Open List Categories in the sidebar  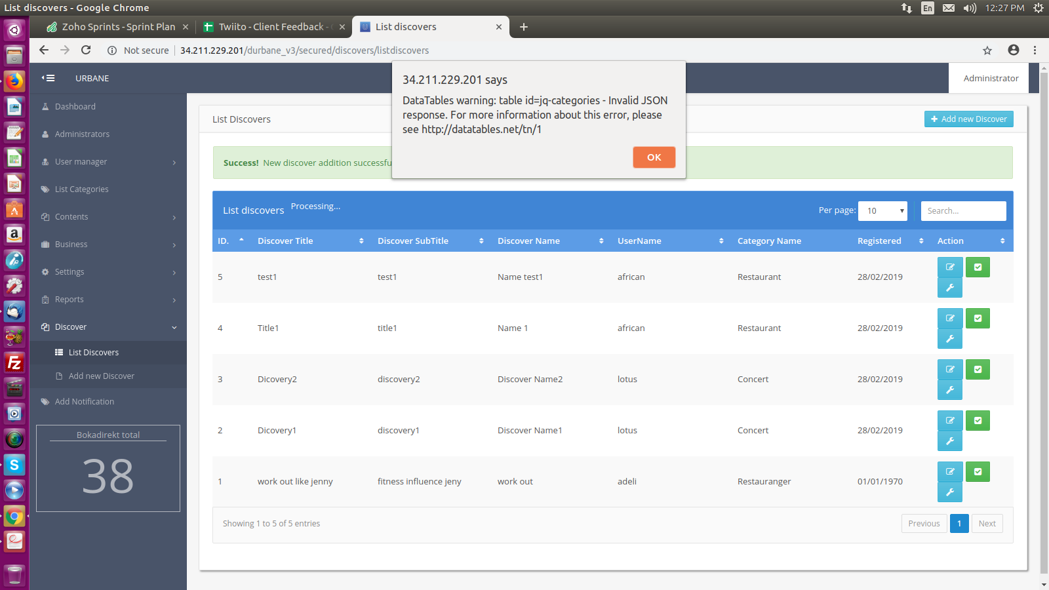[108, 189]
